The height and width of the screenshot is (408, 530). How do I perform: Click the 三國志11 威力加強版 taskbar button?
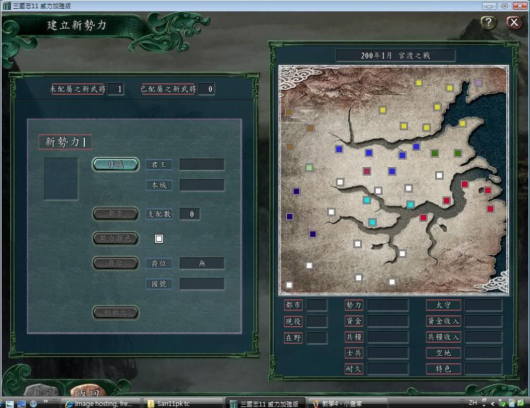click(x=266, y=403)
